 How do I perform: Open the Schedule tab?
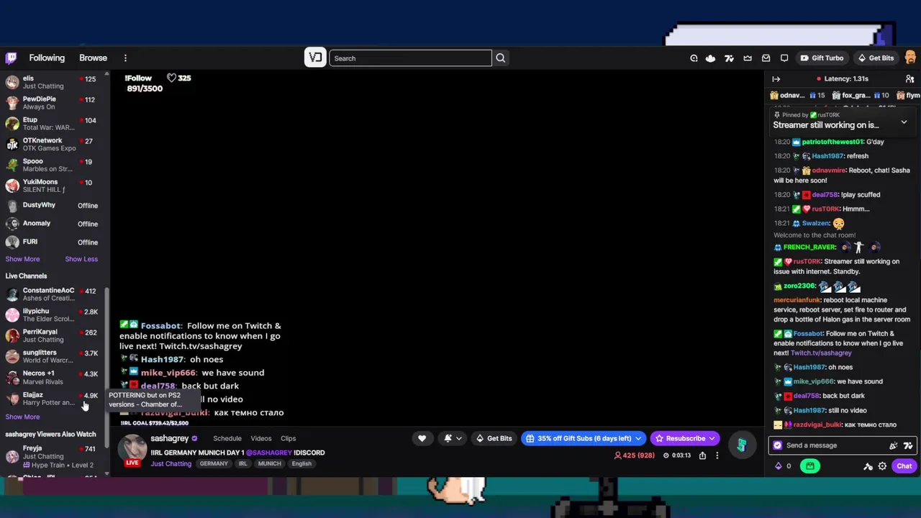pyautogui.click(x=227, y=438)
